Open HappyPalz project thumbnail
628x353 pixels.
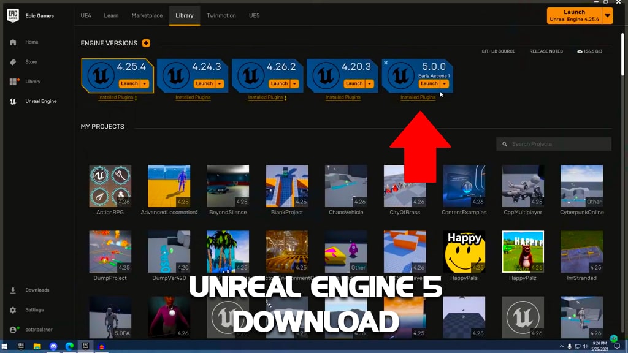[523, 251]
